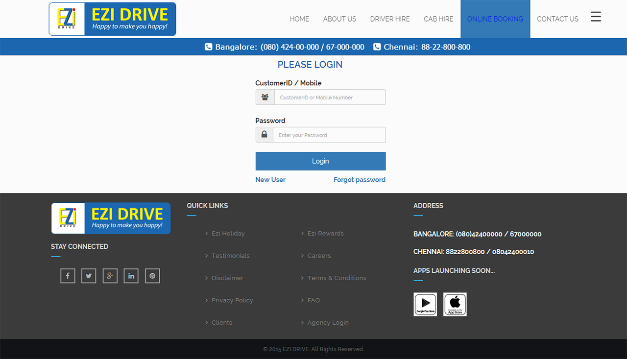Click the Chennai phone number in blue bar
The image size is (627, 359).
coord(446,47)
